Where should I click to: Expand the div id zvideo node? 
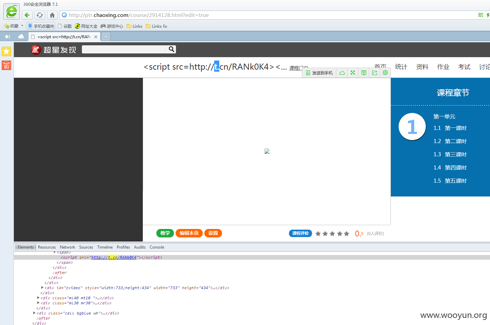42,288
